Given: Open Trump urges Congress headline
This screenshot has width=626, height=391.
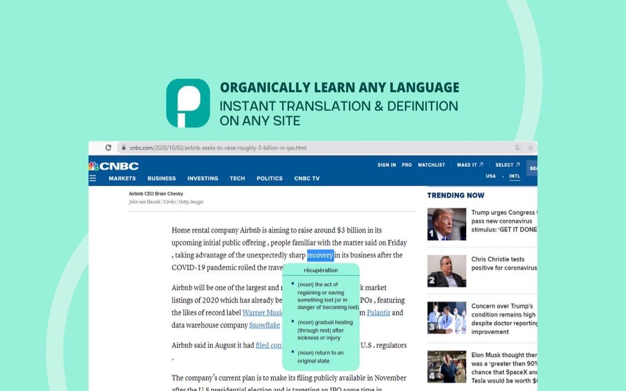Looking at the screenshot, I should click(504, 221).
